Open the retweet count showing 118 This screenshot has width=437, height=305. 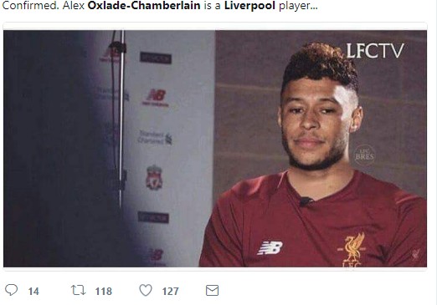coord(104,292)
